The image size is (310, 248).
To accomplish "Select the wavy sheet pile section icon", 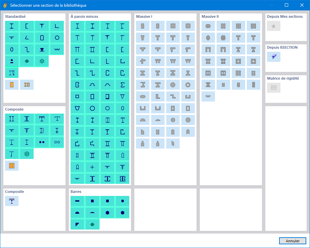I will 57,49.
